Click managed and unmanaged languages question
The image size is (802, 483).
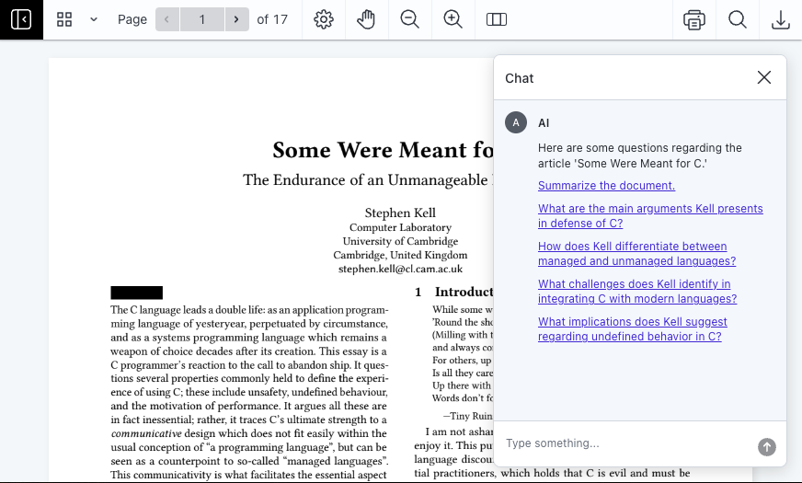636,254
